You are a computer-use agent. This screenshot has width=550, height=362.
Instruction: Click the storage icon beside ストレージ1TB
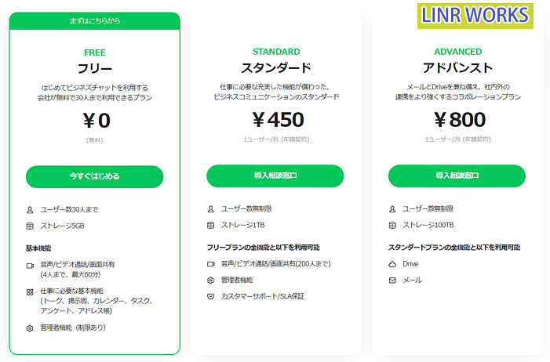pos(210,226)
